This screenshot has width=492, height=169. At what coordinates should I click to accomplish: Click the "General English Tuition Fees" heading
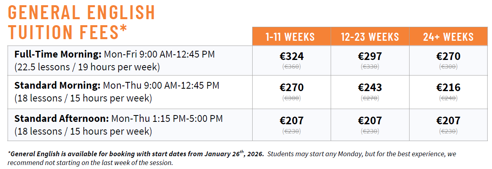tap(81, 22)
